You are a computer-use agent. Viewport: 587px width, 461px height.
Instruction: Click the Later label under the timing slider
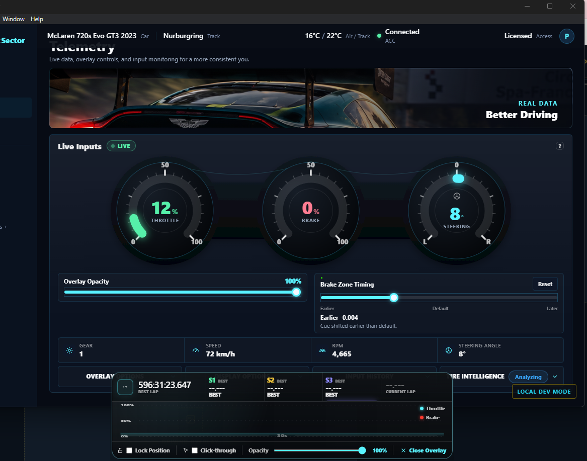tap(552, 309)
